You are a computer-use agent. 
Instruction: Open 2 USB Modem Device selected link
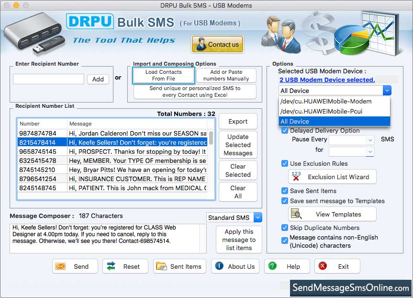[327, 80]
